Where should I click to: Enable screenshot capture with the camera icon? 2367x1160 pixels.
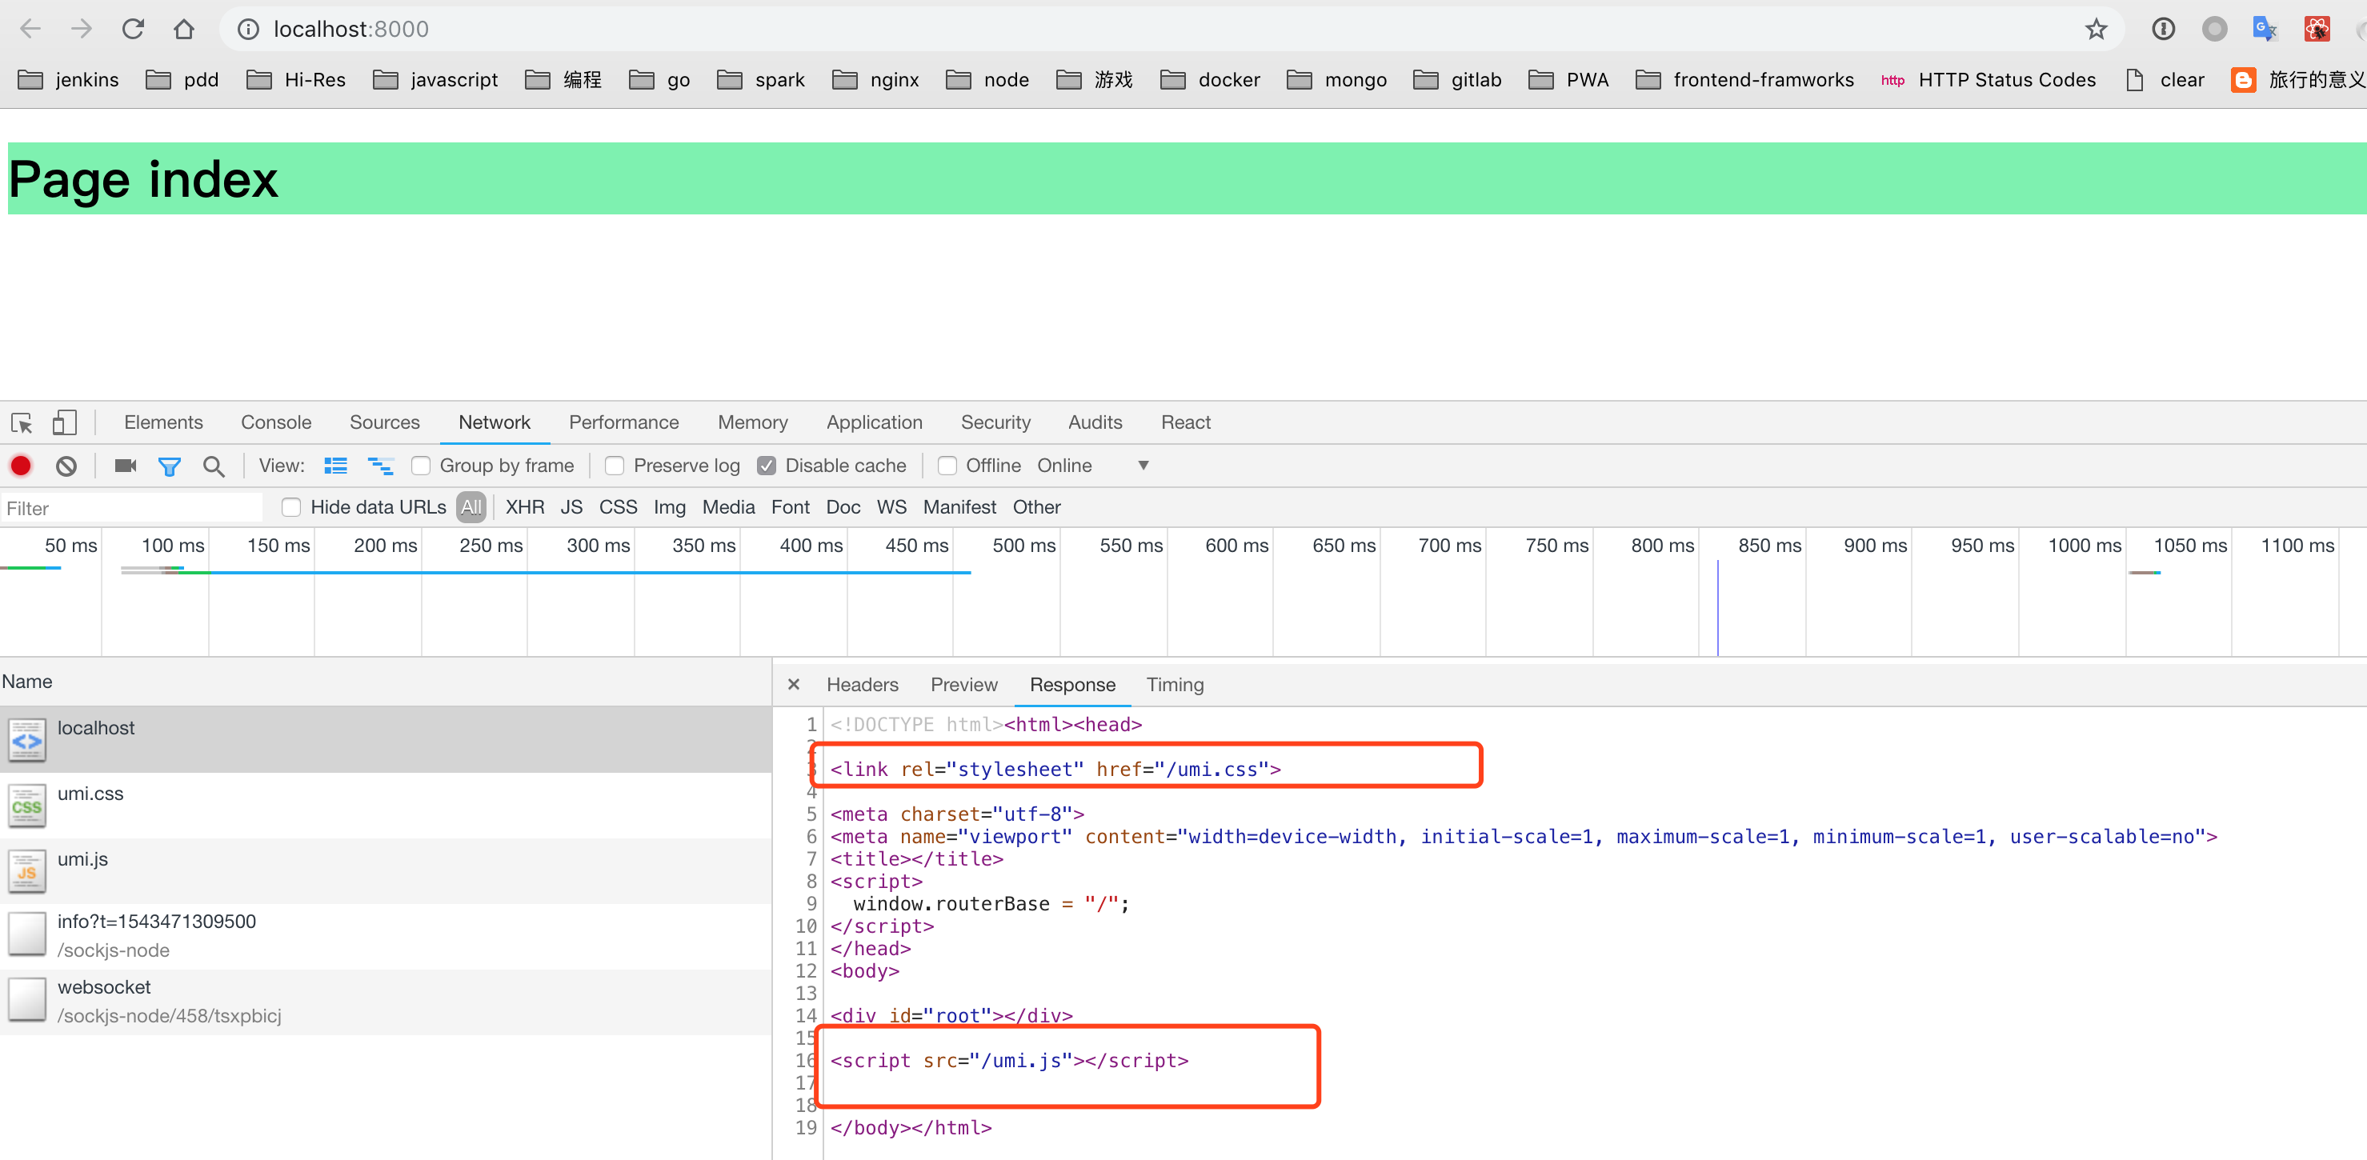(124, 466)
